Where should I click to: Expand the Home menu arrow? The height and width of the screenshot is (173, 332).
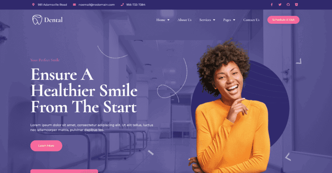[169, 20]
